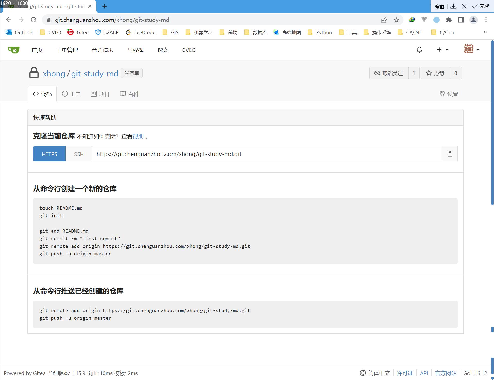Open repository 设置 settings
494x380 pixels.
click(x=449, y=94)
